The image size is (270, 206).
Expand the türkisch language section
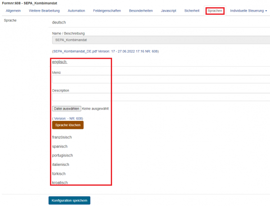pos(58,174)
